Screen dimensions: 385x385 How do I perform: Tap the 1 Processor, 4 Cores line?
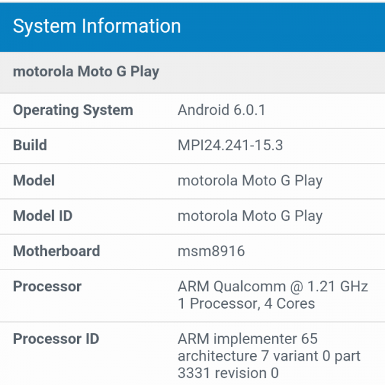(246, 304)
